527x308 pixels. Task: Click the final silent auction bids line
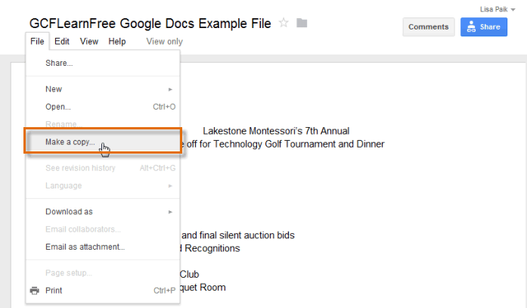pyautogui.click(x=238, y=235)
